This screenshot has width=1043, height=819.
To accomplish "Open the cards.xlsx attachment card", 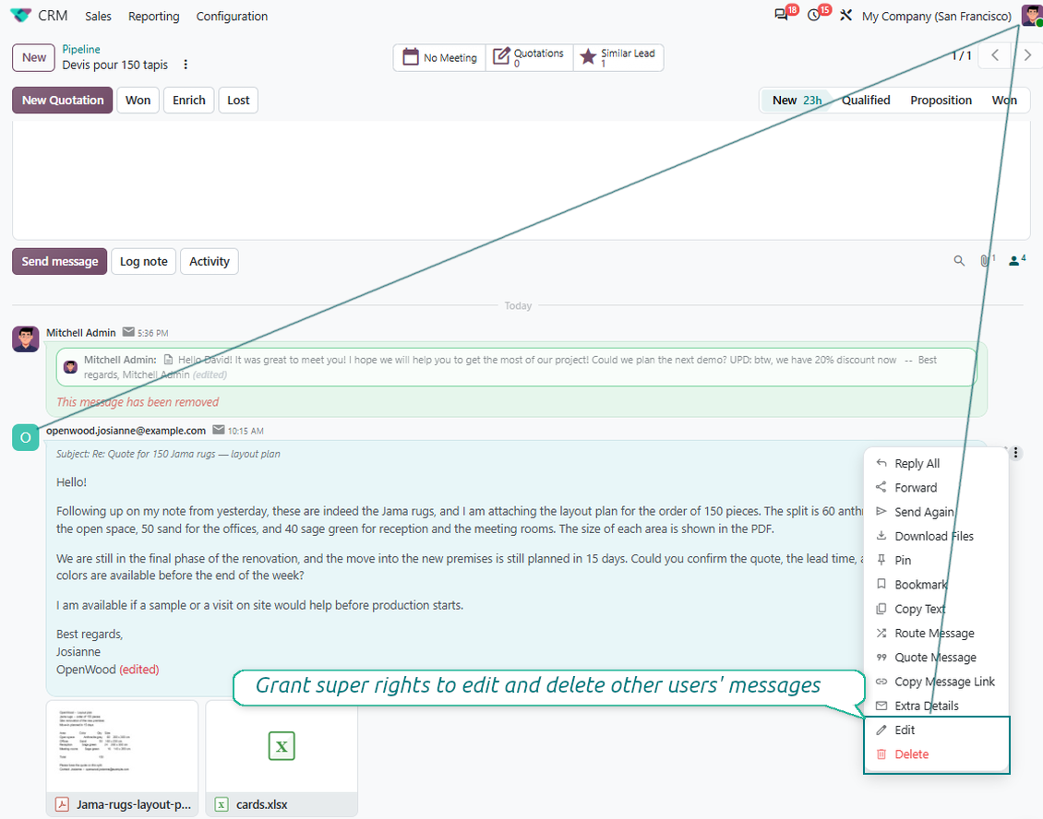I will coord(282,758).
